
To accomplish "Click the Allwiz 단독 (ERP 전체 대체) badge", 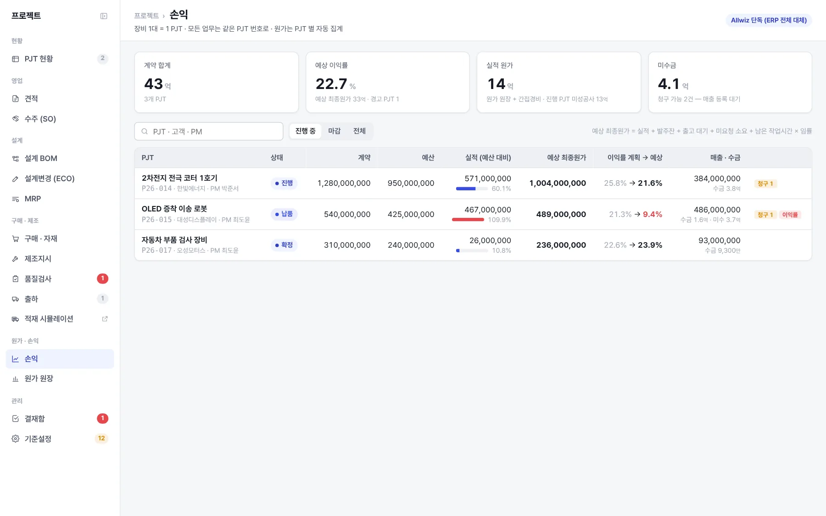I will click(769, 20).
